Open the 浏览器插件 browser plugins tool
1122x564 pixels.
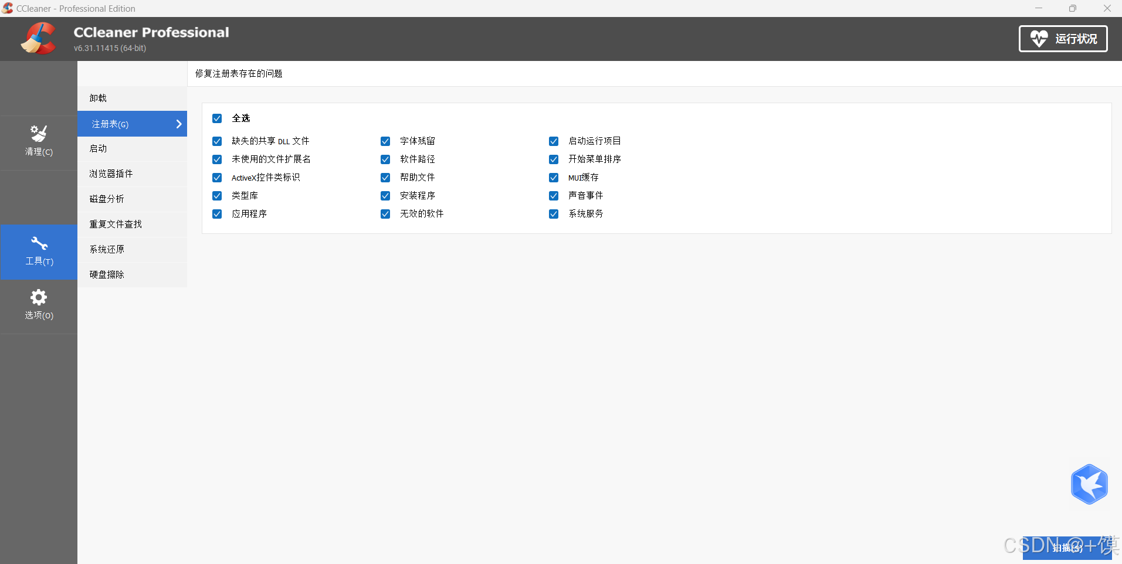pos(132,174)
